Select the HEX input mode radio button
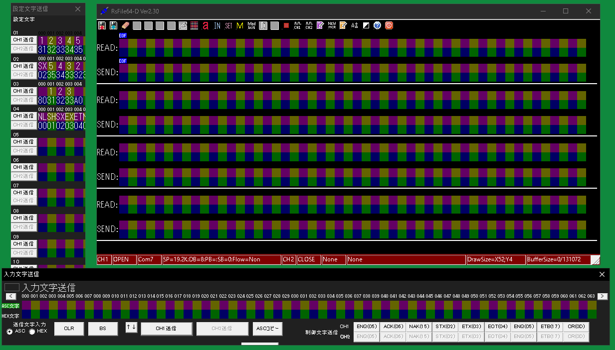The image size is (615, 350). 32,331
